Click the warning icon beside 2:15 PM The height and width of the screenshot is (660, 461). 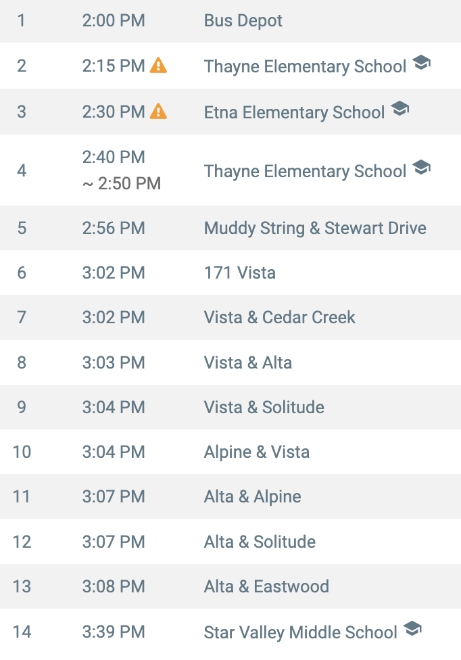pyautogui.click(x=159, y=65)
